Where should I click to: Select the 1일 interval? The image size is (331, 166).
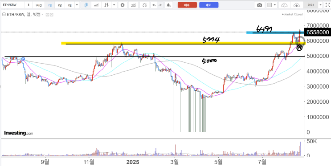click(x=49, y=5)
